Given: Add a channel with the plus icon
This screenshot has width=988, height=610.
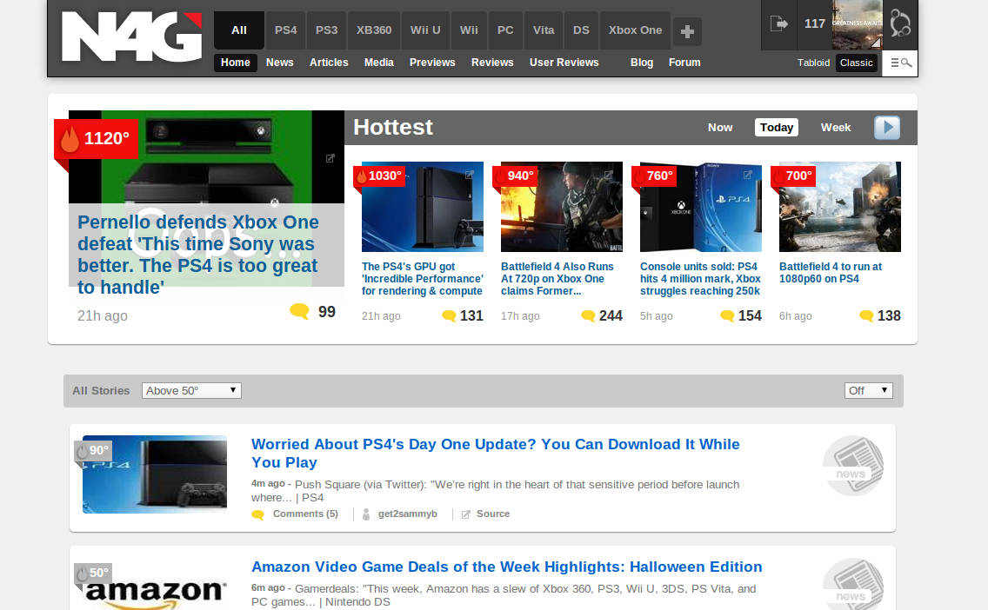Looking at the screenshot, I should point(687,31).
